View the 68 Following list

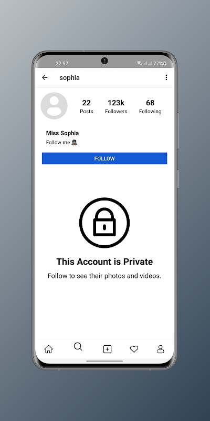pyautogui.click(x=150, y=107)
